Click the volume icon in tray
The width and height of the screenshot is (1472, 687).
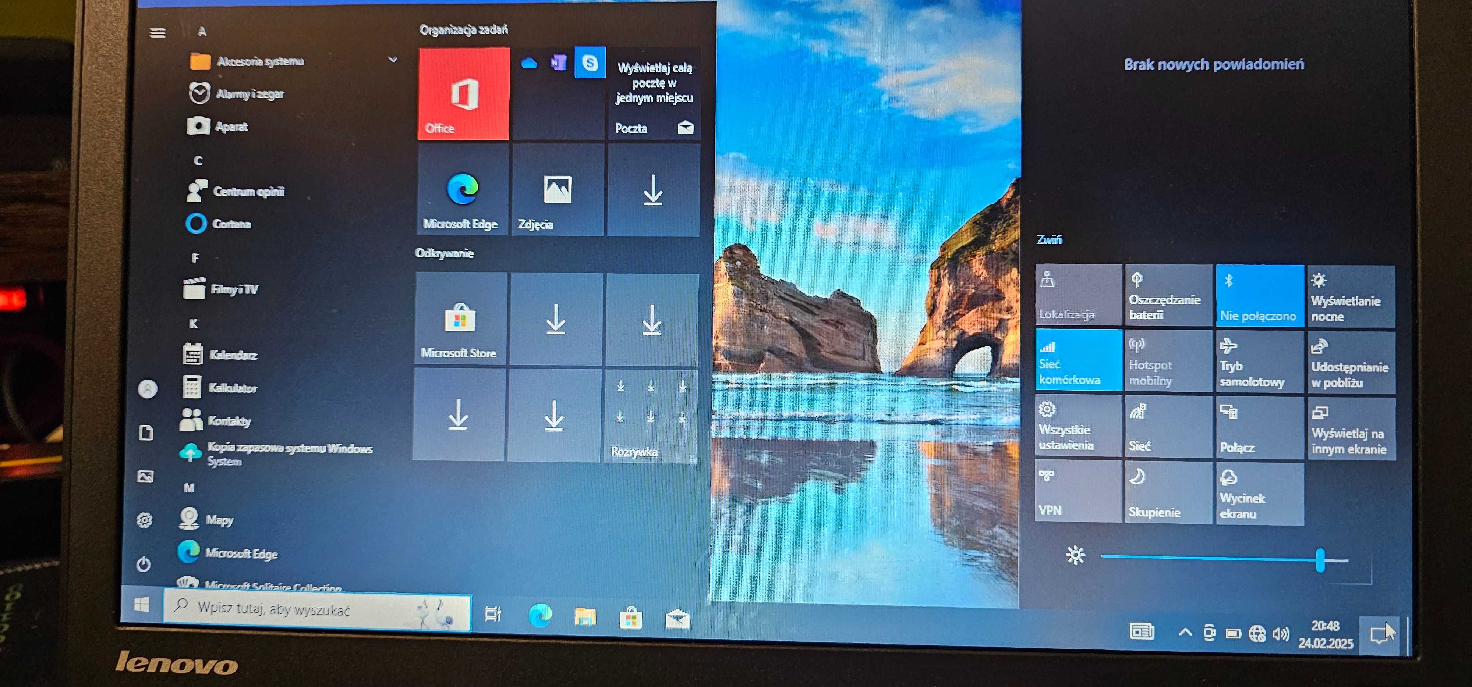(x=1281, y=634)
